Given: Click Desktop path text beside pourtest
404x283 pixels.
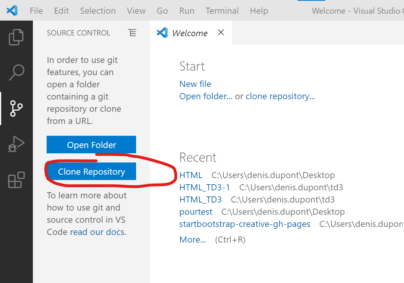Looking at the screenshot, I should [283, 212].
